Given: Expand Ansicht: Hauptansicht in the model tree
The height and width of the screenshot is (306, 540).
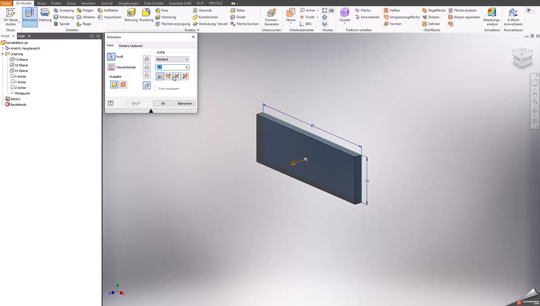Looking at the screenshot, I should click(3, 48).
